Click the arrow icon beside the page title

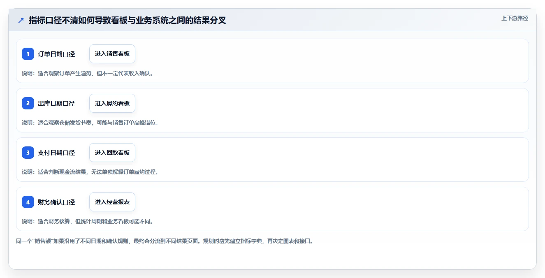(21, 21)
